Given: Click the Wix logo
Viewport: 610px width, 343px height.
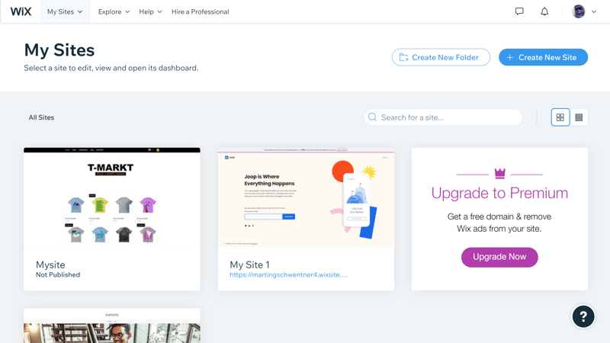Looking at the screenshot, I should click(x=21, y=11).
